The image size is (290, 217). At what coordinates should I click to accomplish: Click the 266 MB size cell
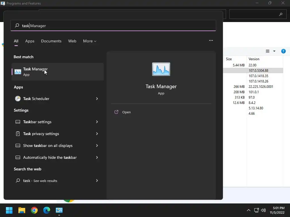tap(239, 86)
